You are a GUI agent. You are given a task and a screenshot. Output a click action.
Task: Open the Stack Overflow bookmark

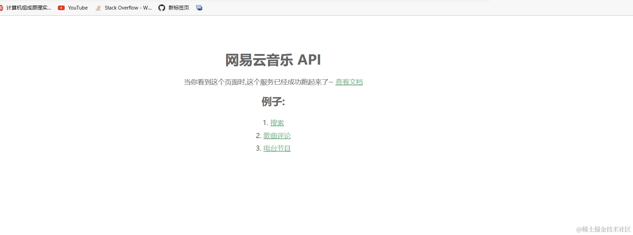click(124, 8)
